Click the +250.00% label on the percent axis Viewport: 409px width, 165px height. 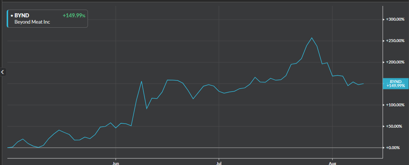point(395,41)
